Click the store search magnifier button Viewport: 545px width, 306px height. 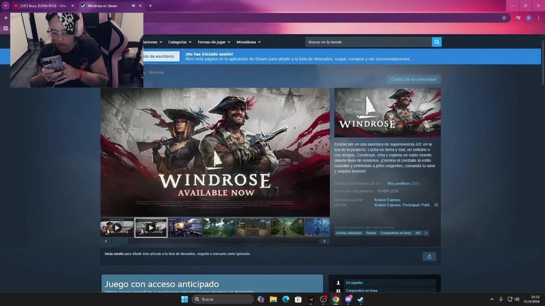[436, 42]
